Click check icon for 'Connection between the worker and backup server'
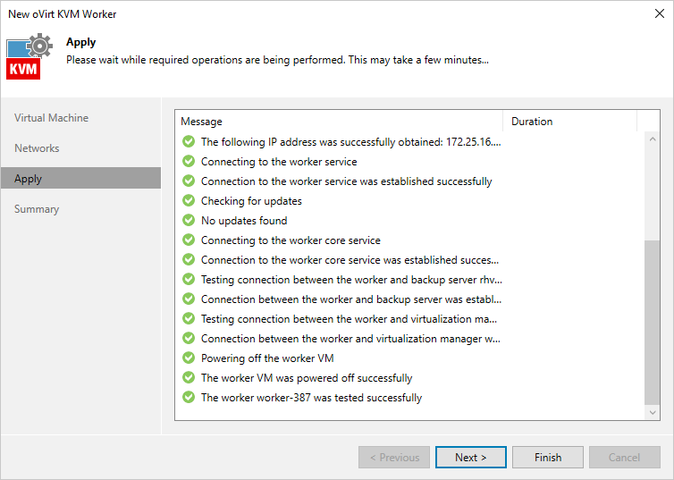 [189, 299]
